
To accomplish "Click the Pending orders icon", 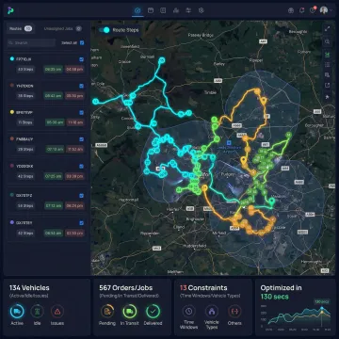I will 107,311.
